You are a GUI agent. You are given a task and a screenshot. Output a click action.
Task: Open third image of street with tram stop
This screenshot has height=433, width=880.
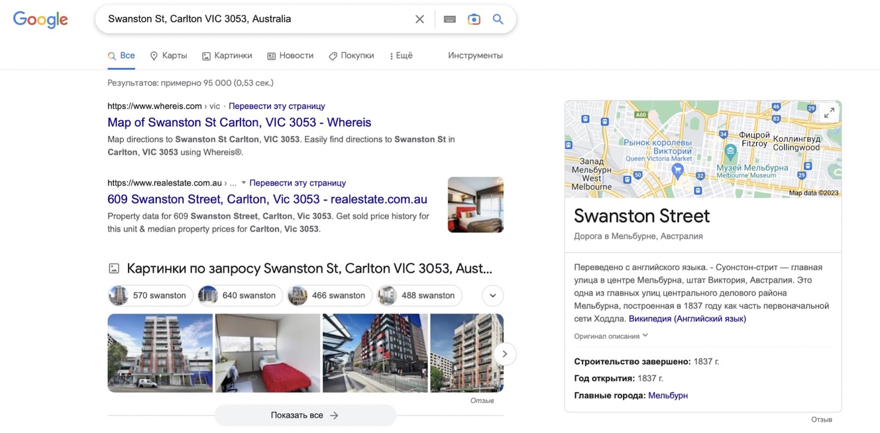[x=375, y=353]
